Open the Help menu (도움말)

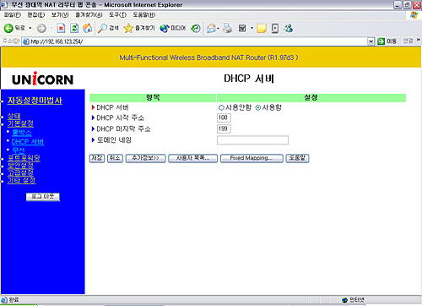pos(144,15)
